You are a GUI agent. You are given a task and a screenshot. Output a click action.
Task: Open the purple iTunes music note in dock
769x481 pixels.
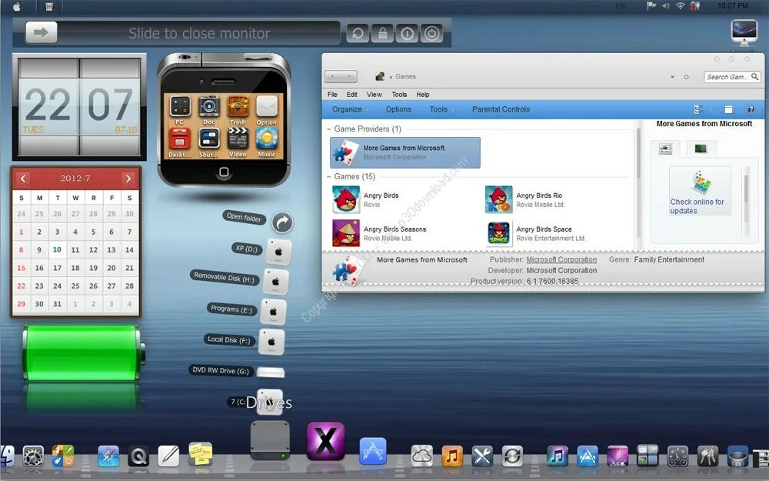pos(557,456)
